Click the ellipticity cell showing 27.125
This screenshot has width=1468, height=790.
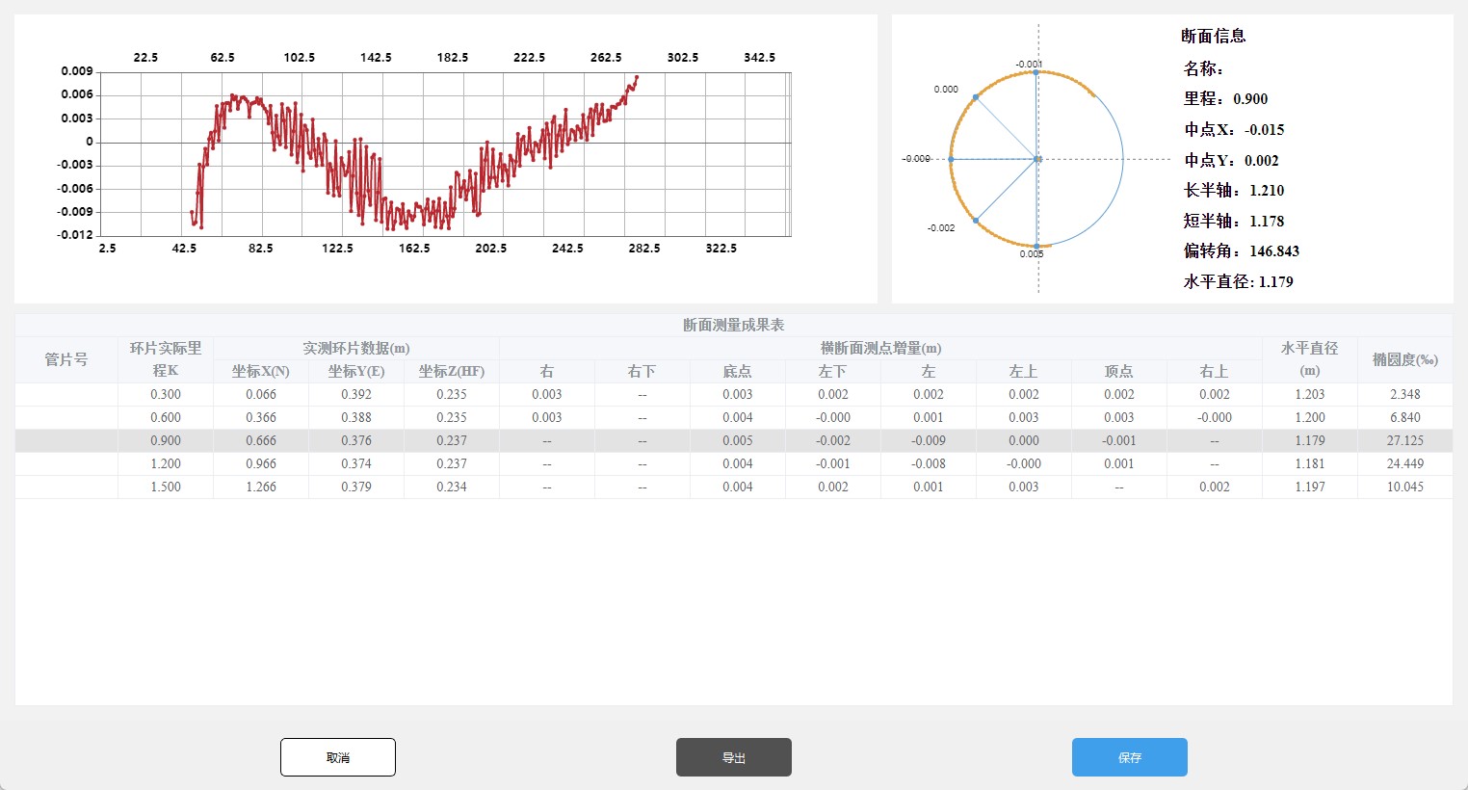1404,440
